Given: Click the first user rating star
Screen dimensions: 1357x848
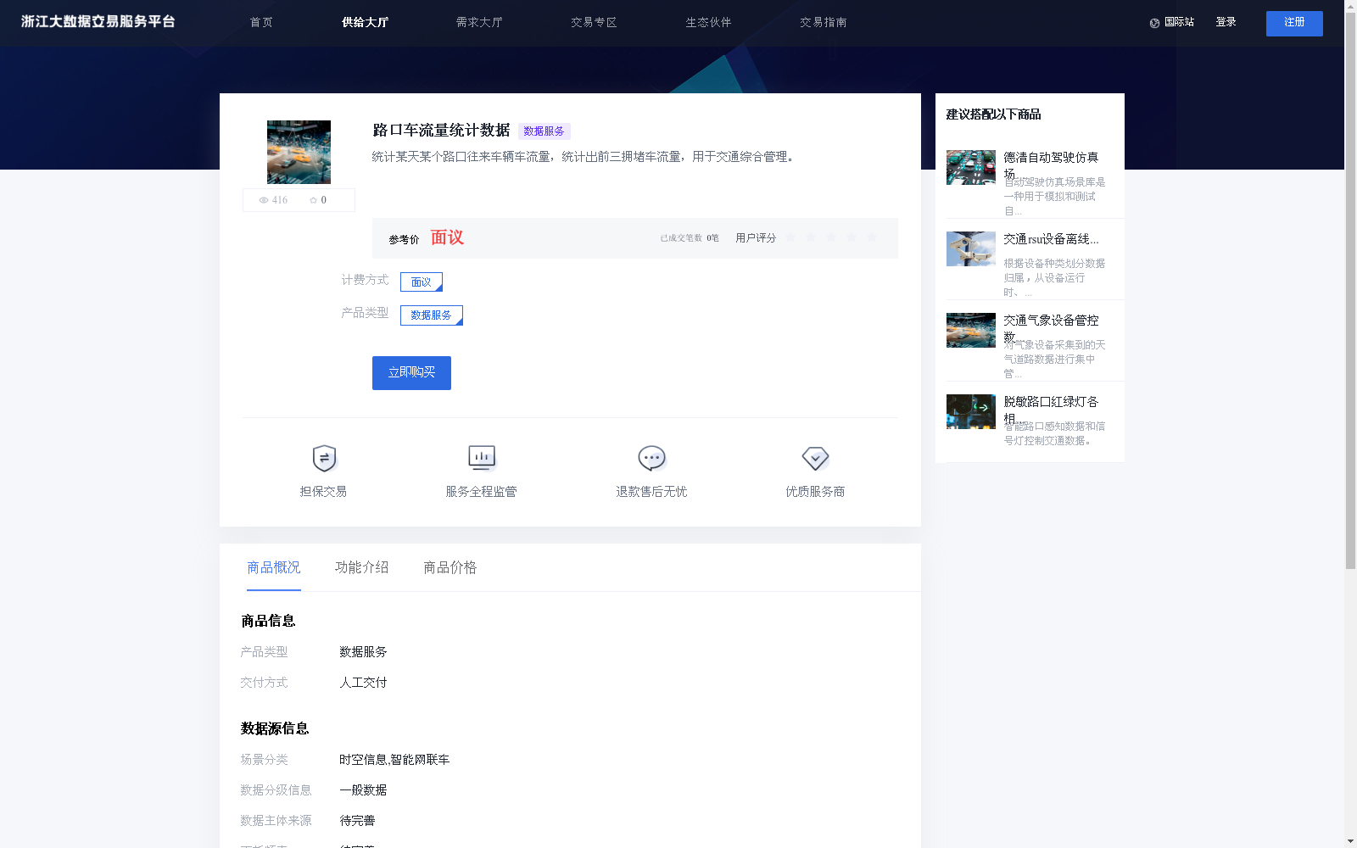Looking at the screenshot, I should coord(790,237).
